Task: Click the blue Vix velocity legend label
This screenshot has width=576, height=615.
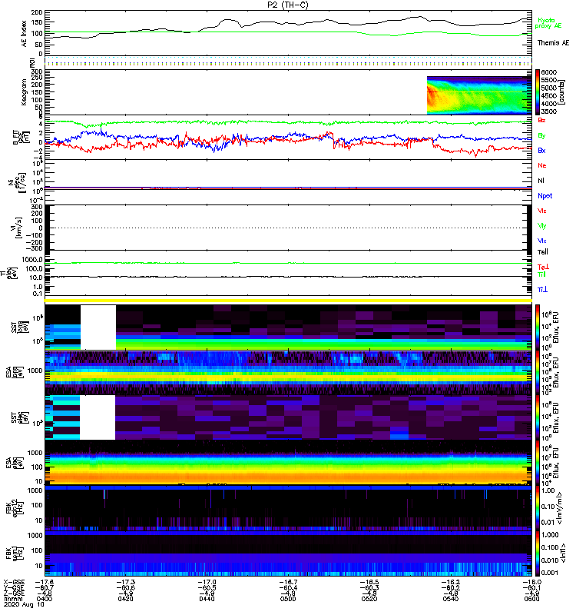Action: (x=542, y=241)
